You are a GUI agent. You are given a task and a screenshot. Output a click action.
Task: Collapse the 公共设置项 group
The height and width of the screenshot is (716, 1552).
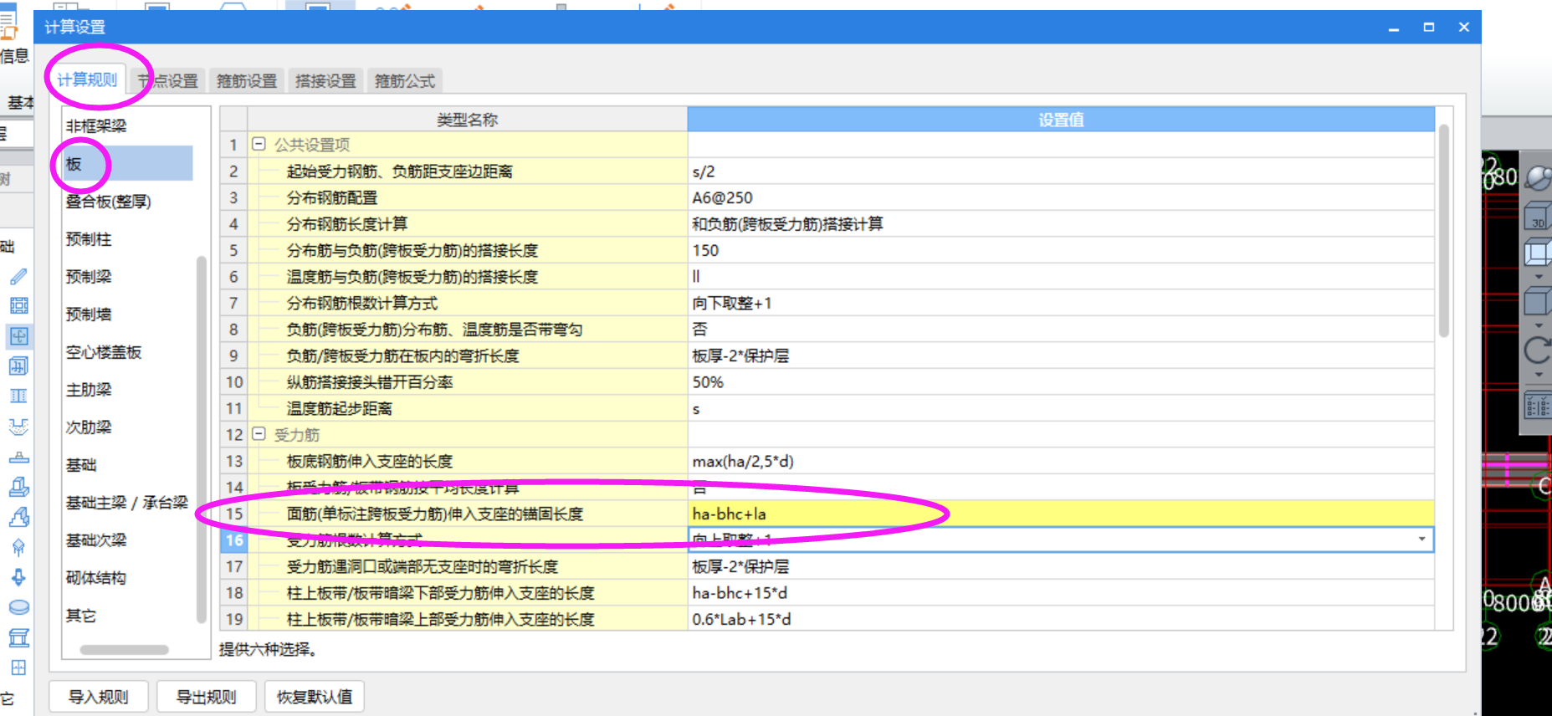(259, 144)
